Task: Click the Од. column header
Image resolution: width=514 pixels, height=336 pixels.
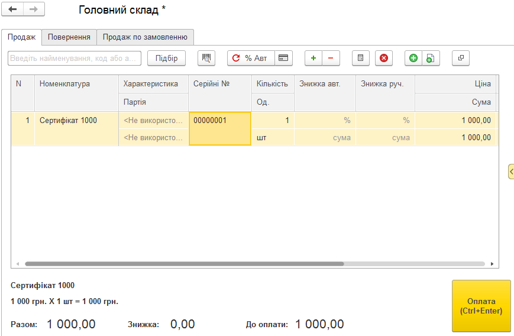Action: [x=273, y=102]
